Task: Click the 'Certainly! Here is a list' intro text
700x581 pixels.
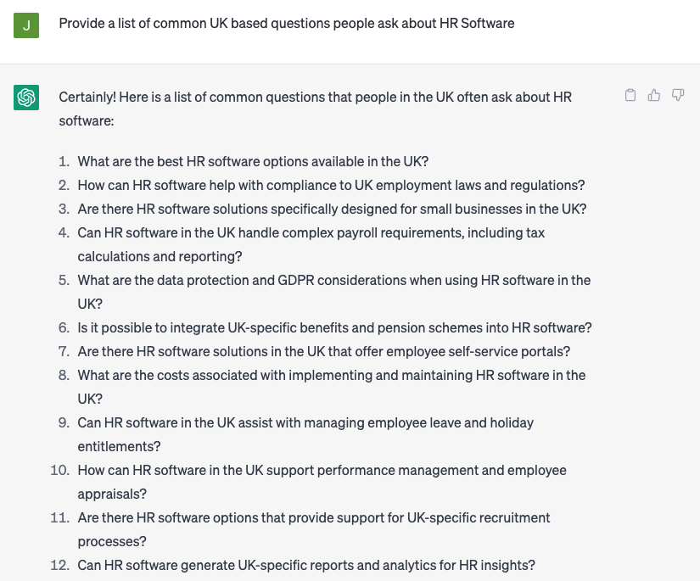Action: click(x=315, y=109)
